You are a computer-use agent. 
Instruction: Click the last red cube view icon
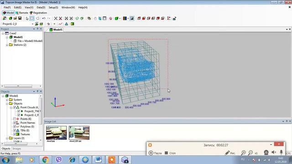[162, 18]
